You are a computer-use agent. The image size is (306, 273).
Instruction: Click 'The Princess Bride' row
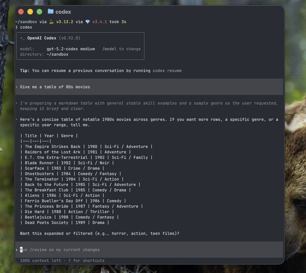[x=82, y=206]
